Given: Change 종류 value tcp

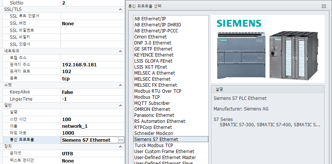Looking at the screenshot, I should tap(93, 78).
